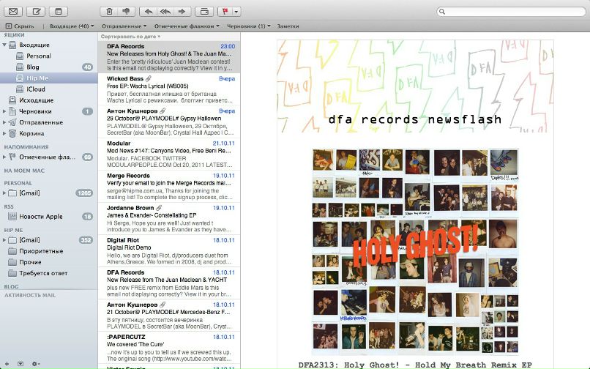
Task: Forward the message with right arrow icon
Action: tap(182, 12)
